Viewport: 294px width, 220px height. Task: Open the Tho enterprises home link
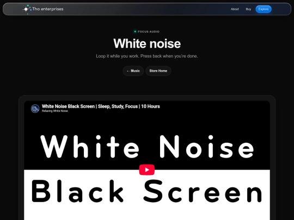[x=43, y=9]
